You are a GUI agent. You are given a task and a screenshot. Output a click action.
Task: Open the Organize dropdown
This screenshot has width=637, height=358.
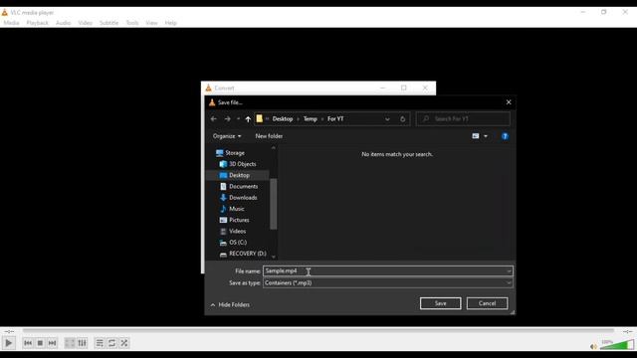[227, 136]
